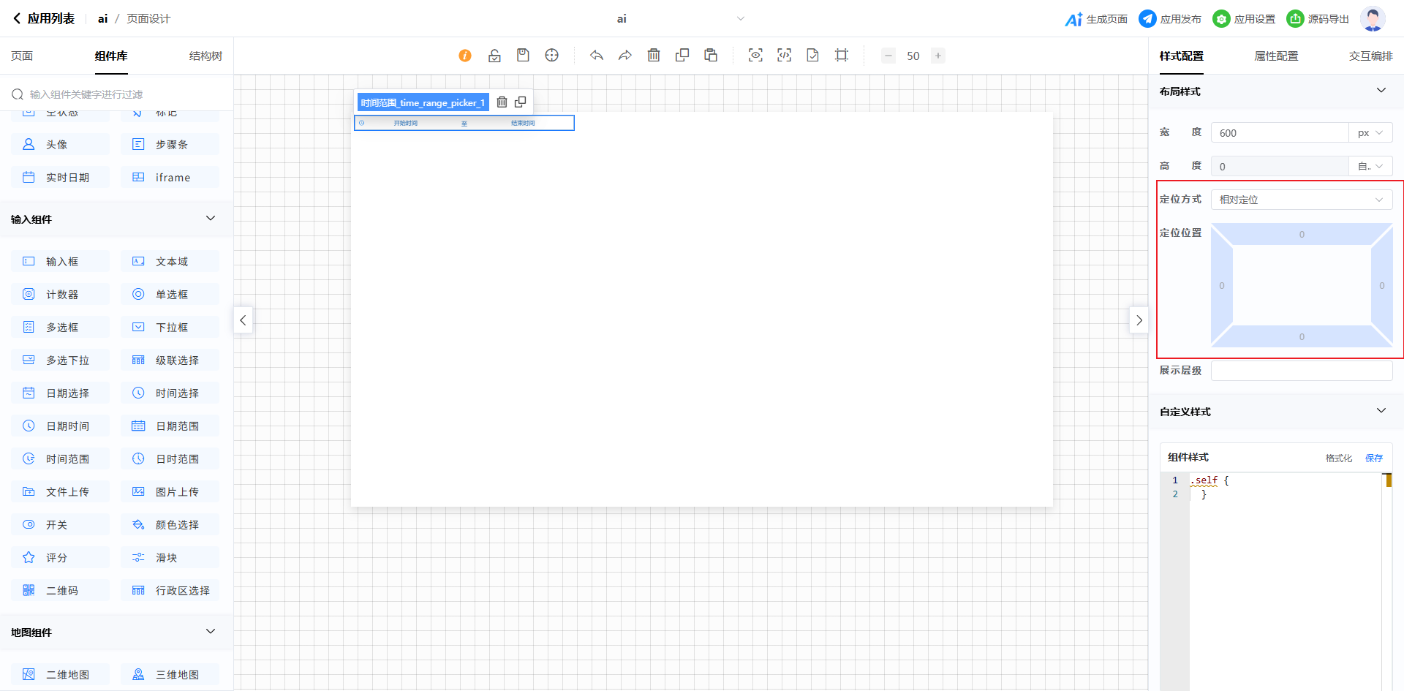The image size is (1404, 691).
Task: Open the width unit px dropdown
Action: (x=1370, y=133)
